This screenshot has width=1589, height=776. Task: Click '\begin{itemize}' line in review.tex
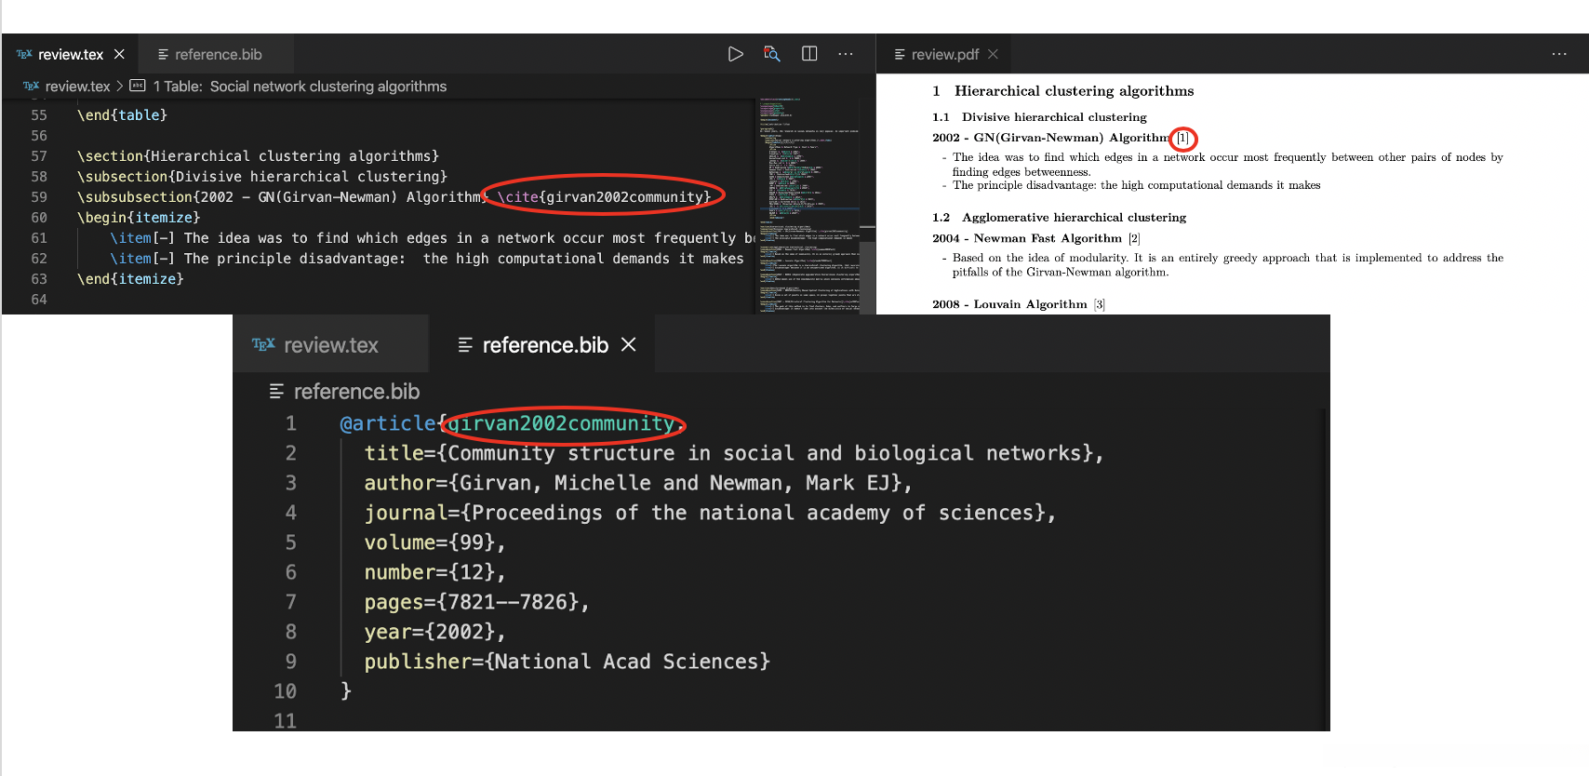(x=139, y=218)
